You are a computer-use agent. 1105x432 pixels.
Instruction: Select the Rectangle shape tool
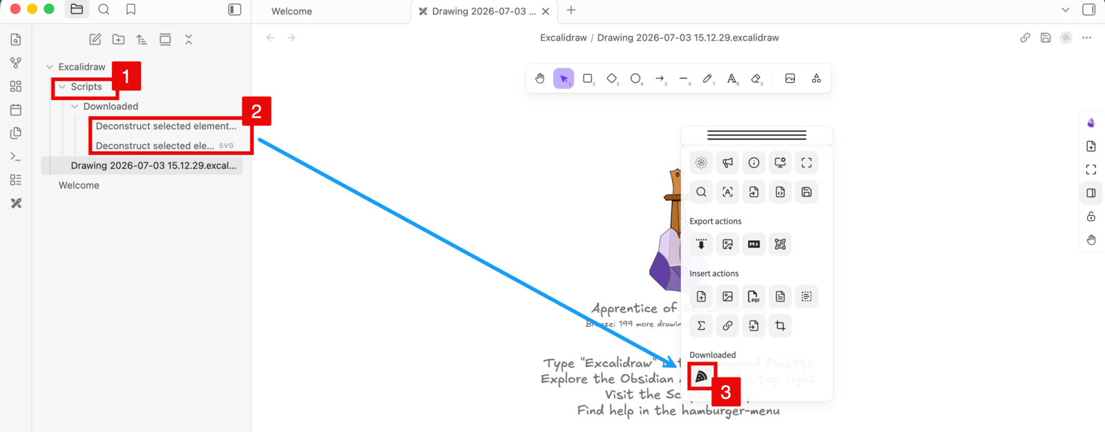[x=588, y=79]
